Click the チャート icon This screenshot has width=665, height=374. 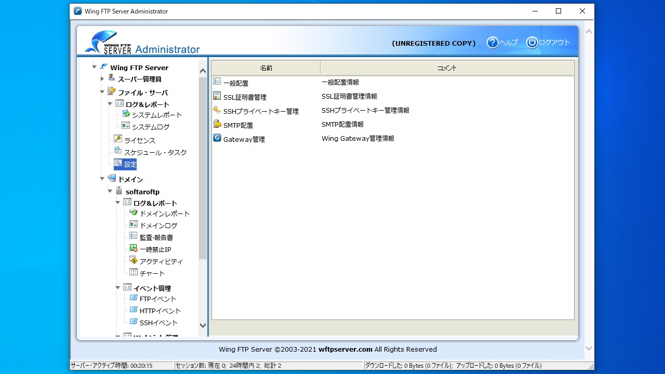click(134, 272)
